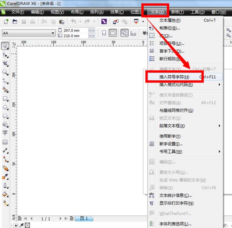Set landscape page orientation
Image resolution: width=232 pixels, height=228 pixels.
pyautogui.click(x=113, y=33)
